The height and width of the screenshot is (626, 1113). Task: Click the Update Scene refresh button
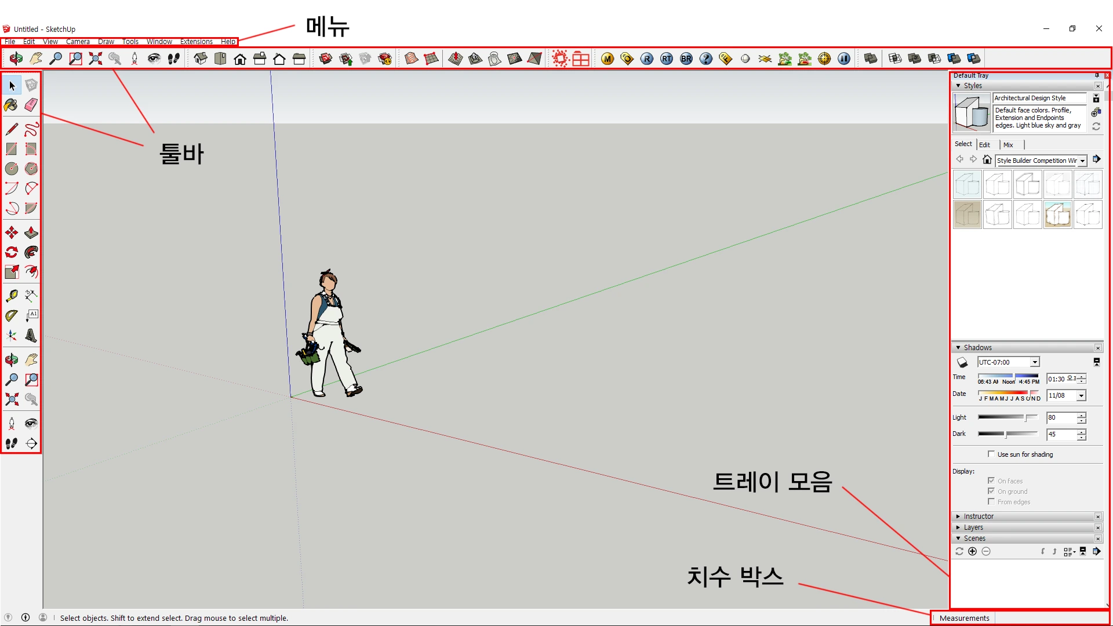[x=959, y=552]
